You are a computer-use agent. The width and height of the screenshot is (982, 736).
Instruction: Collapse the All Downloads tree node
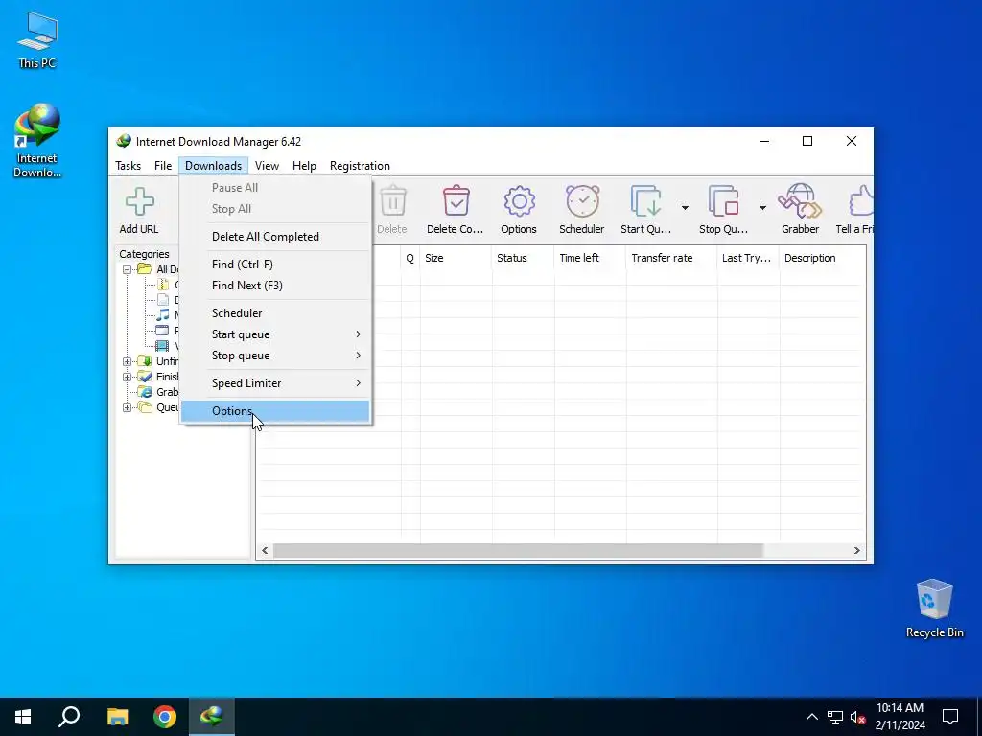pos(127,269)
